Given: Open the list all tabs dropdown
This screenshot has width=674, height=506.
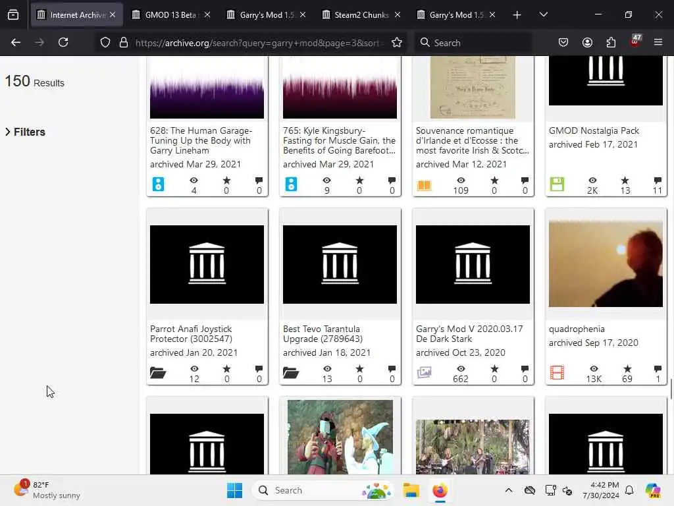Looking at the screenshot, I should click(543, 15).
